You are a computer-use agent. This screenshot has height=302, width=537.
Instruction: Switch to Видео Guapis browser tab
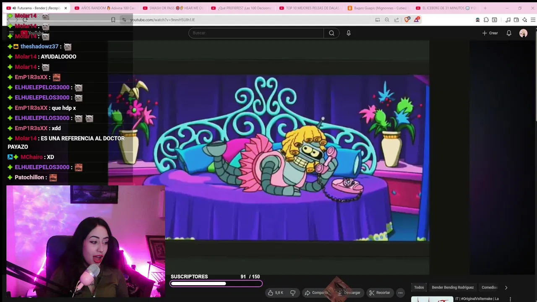point(378,8)
